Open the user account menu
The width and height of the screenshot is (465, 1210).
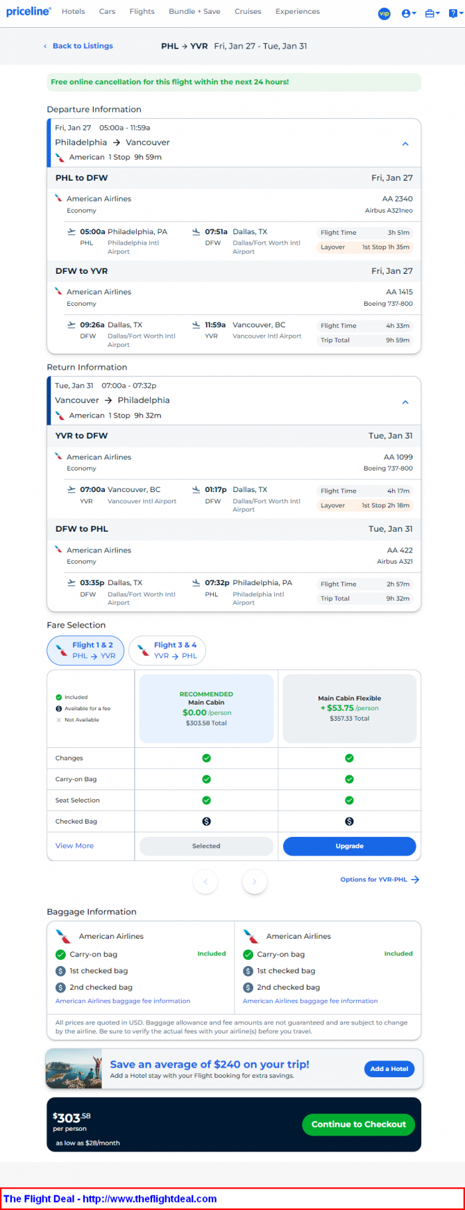click(x=409, y=13)
